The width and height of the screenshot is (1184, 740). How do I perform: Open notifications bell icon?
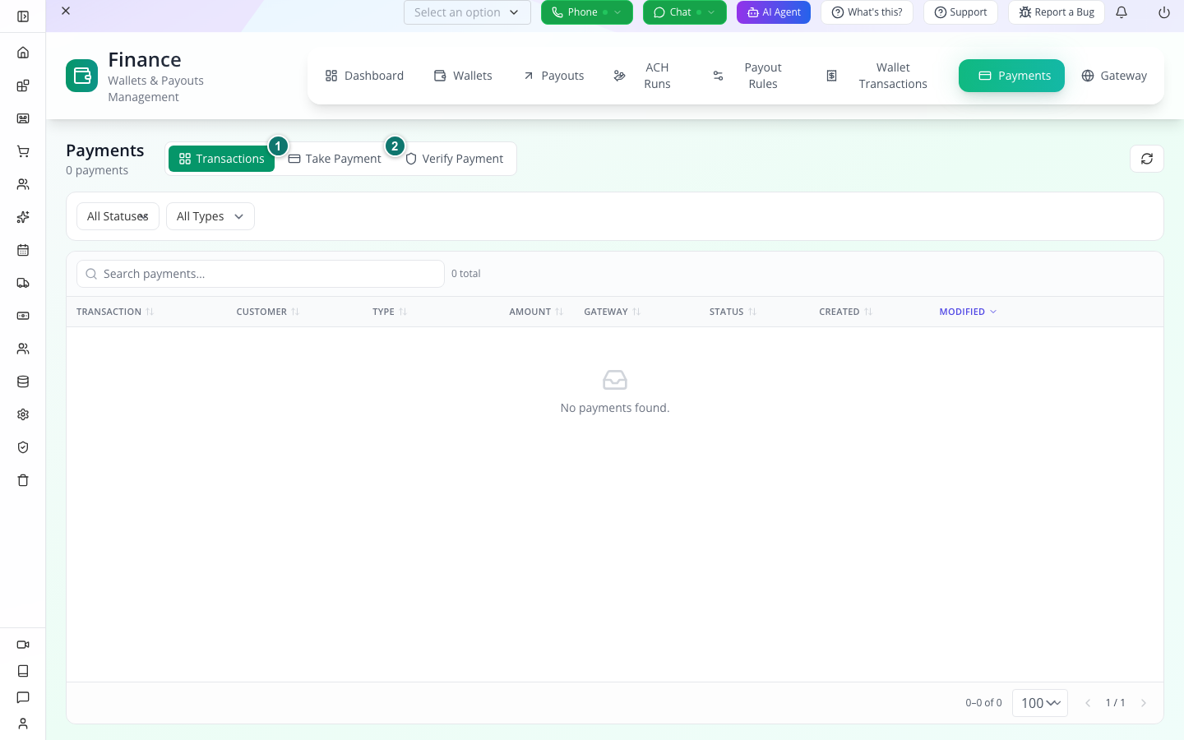pyautogui.click(x=1122, y=12)
